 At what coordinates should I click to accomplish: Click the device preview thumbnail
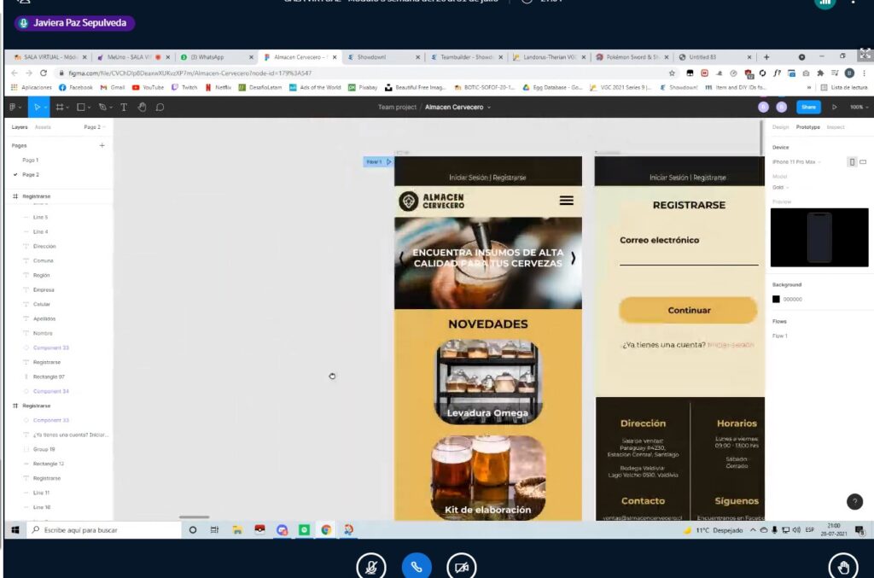pyautogui.click(x=819, y=237)
